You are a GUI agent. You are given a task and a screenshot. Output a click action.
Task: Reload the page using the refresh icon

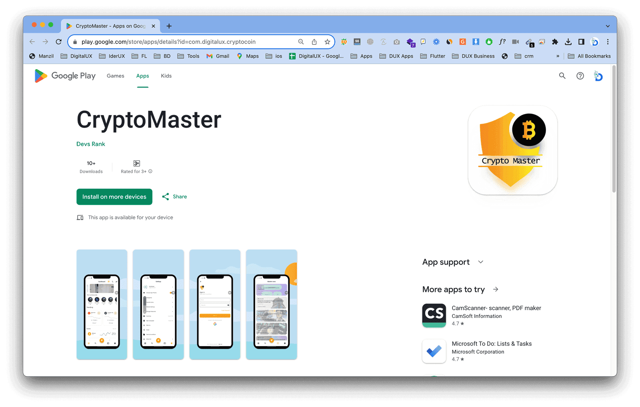[58, 42]
